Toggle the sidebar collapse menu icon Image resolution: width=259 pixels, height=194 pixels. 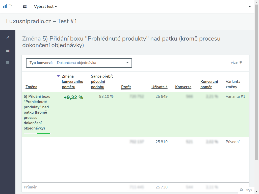point(25,7)
